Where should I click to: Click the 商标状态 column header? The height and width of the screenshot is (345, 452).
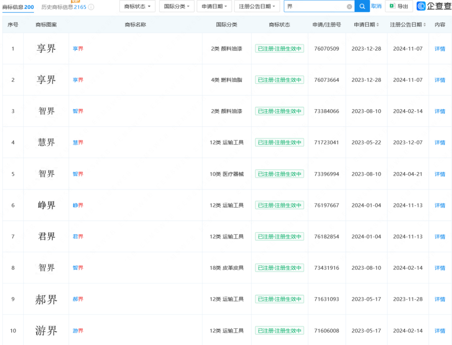coord(279,25)
